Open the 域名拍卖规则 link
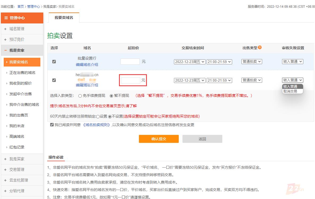Image resolution: width=315 pixels, height=199 pixels. pyautogui.click(x=96, y=125)
